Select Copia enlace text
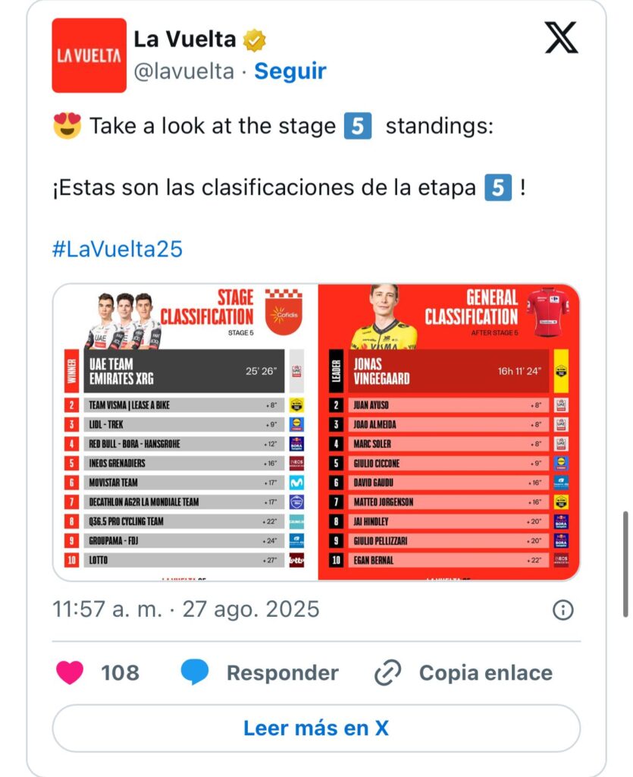This screenshot has height=777, width=633. pos(485,673)
